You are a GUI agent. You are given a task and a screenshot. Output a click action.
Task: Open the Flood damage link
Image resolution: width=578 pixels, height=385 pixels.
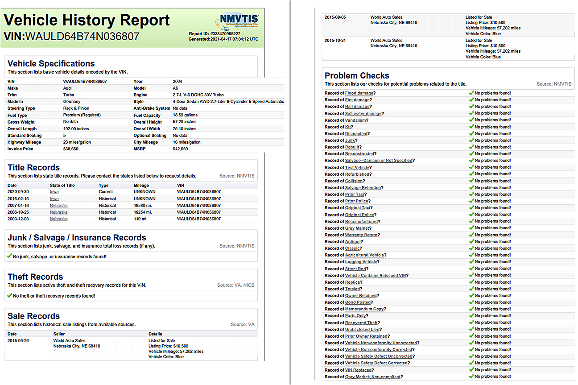click(359, 93)
